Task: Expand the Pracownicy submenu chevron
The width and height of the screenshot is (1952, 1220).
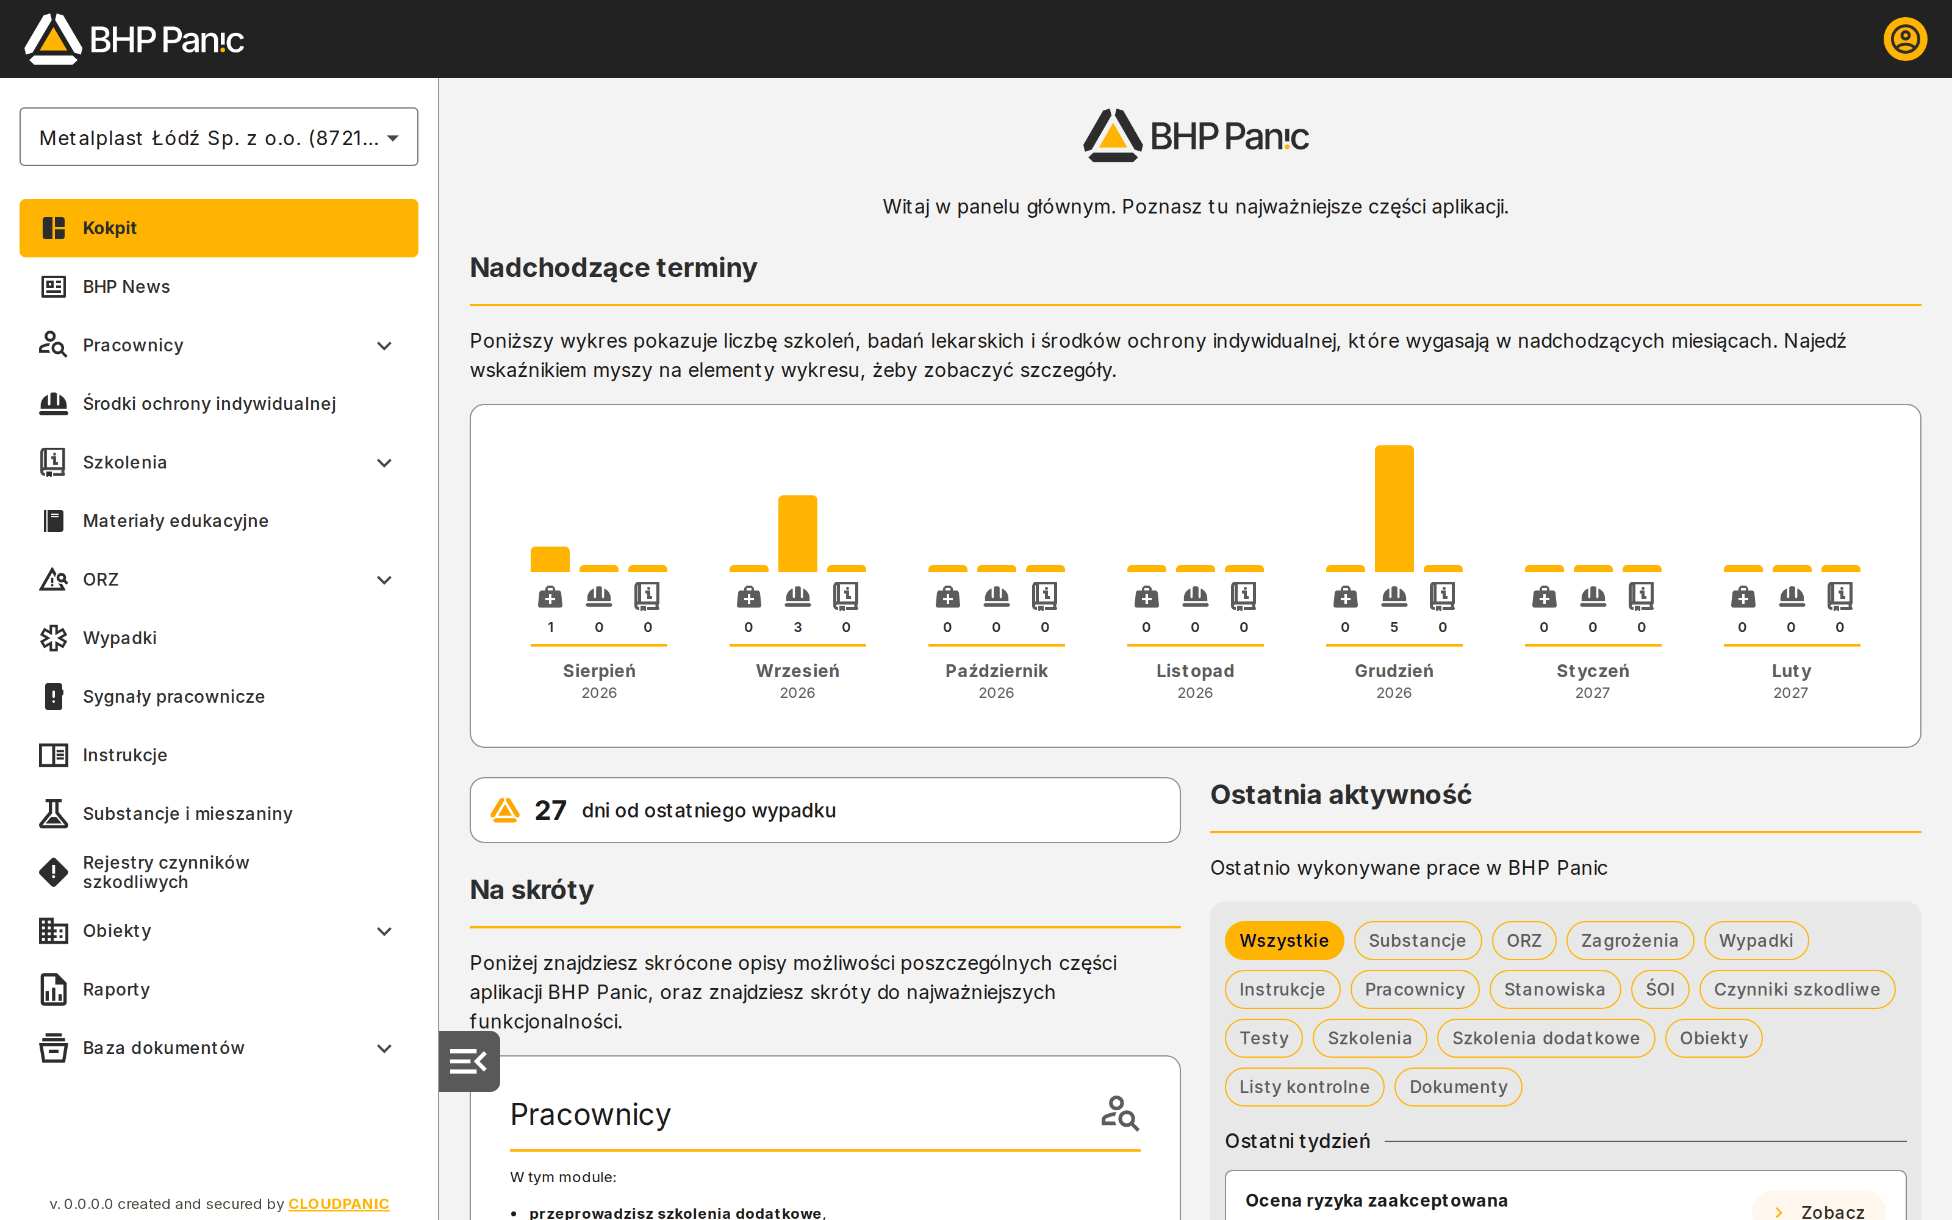Action: (x=385, y=345)
